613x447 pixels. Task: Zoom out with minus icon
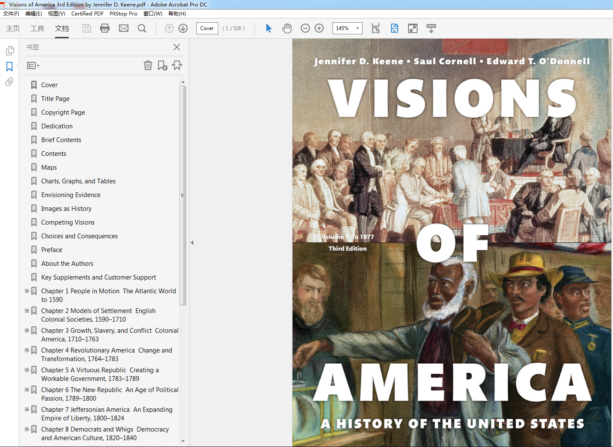pyautogui.click(x=305, y=28)
